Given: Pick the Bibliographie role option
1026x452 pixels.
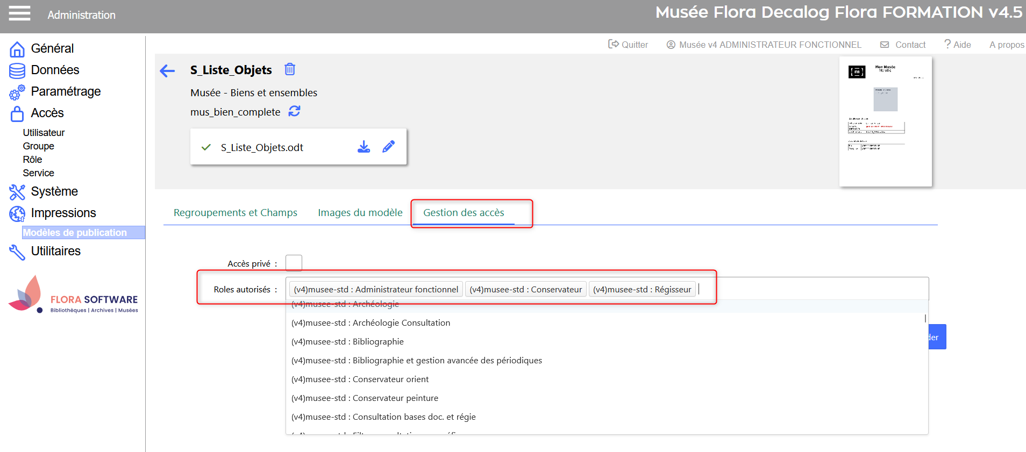Looking at the screenshot, I should (x=347, y=341).
